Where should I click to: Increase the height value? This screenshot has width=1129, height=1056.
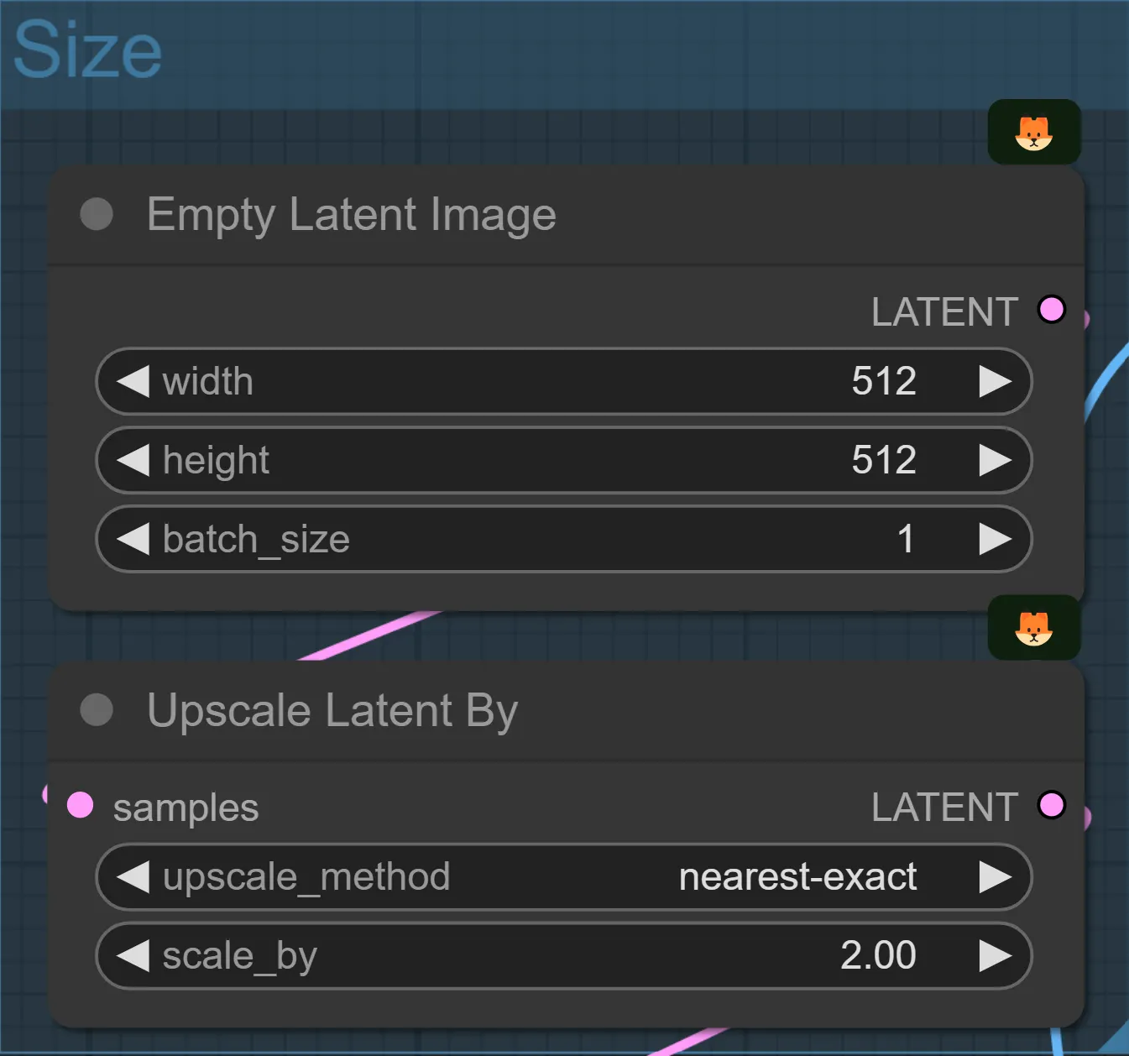995,460
